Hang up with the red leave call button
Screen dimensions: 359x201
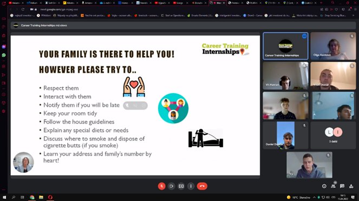coord(202,186)
